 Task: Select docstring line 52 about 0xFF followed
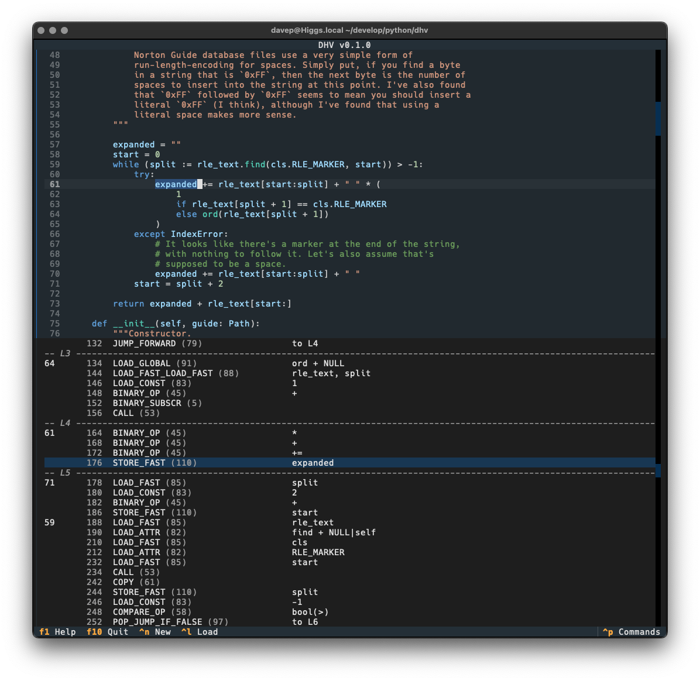[x=350, y=95]
